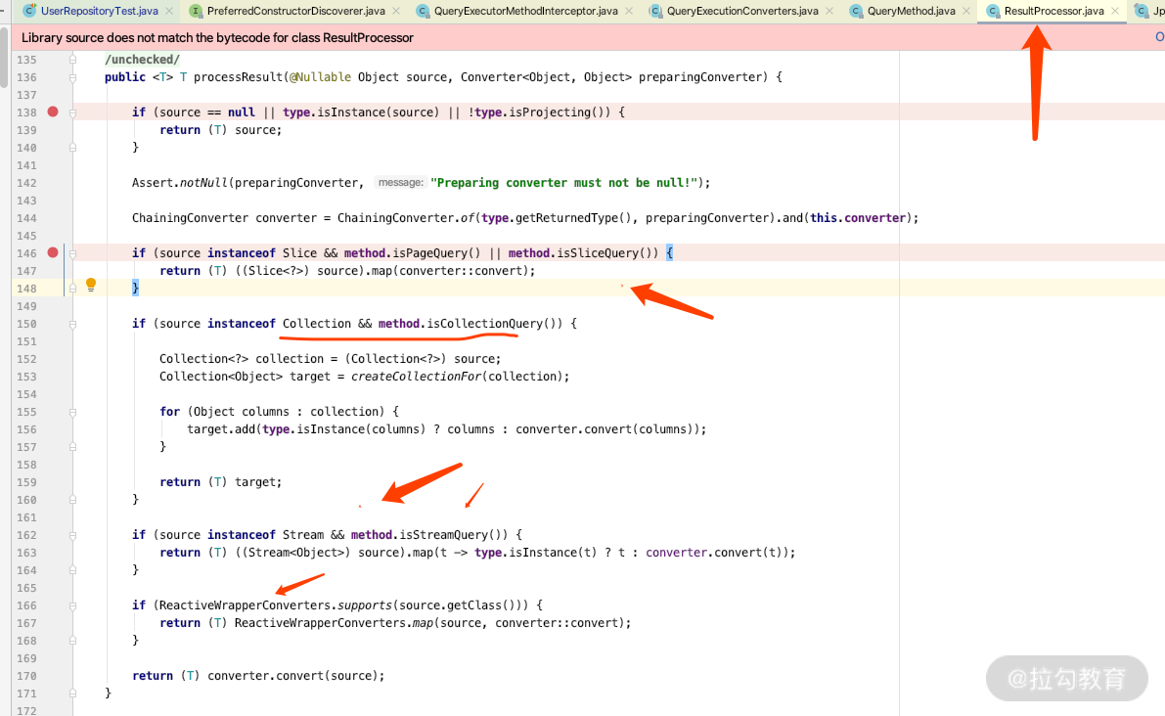Click ReactiveWrapperConverters.supports on line 166
The width and height of the screenshot is (1165, 716).
[x=275, y=605]
